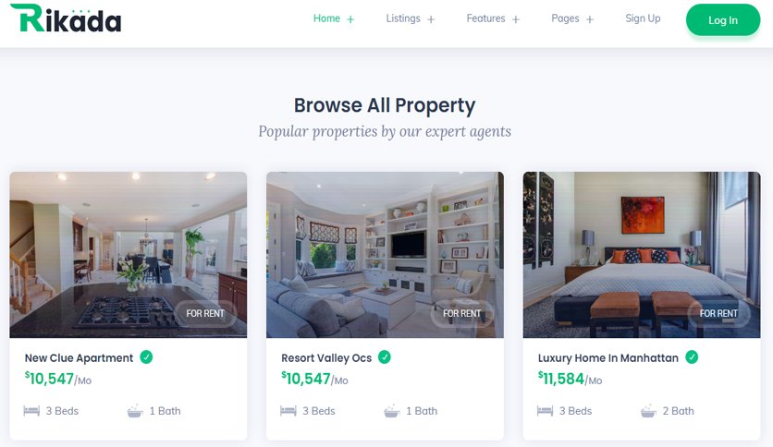View the Resort Valley Ocs living room image
Image resolution: width=773 pixels, height=447 pixels.
[x=385, y=255]
